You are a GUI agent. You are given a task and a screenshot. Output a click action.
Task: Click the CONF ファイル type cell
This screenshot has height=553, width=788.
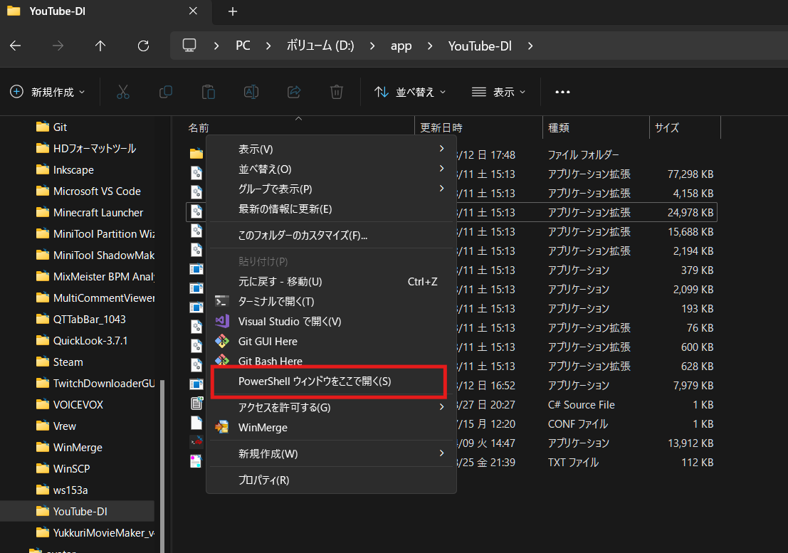click(578, 424)
